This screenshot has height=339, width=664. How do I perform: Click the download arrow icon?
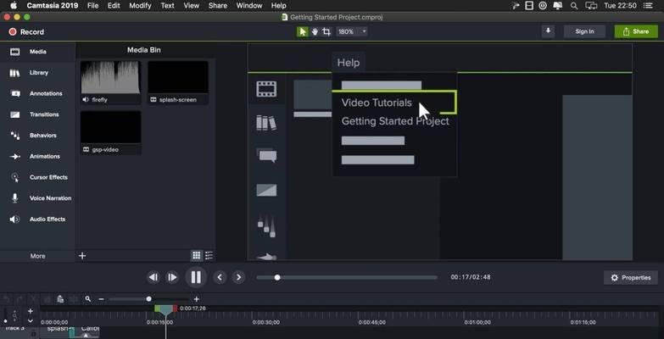coord(548,31)
